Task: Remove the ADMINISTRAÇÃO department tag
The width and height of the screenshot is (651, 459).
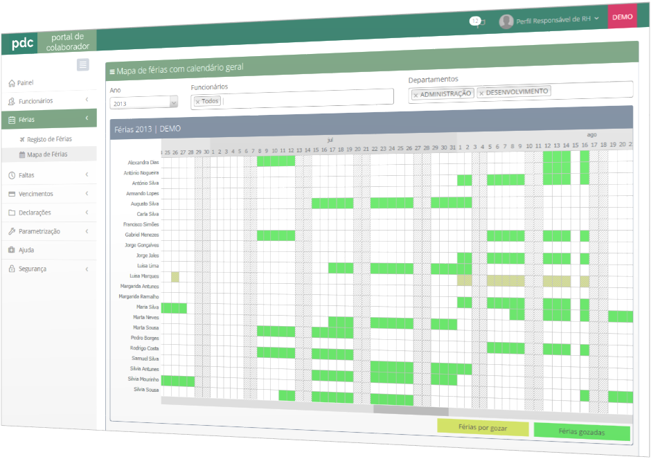Action: click(x=416, y=95)
